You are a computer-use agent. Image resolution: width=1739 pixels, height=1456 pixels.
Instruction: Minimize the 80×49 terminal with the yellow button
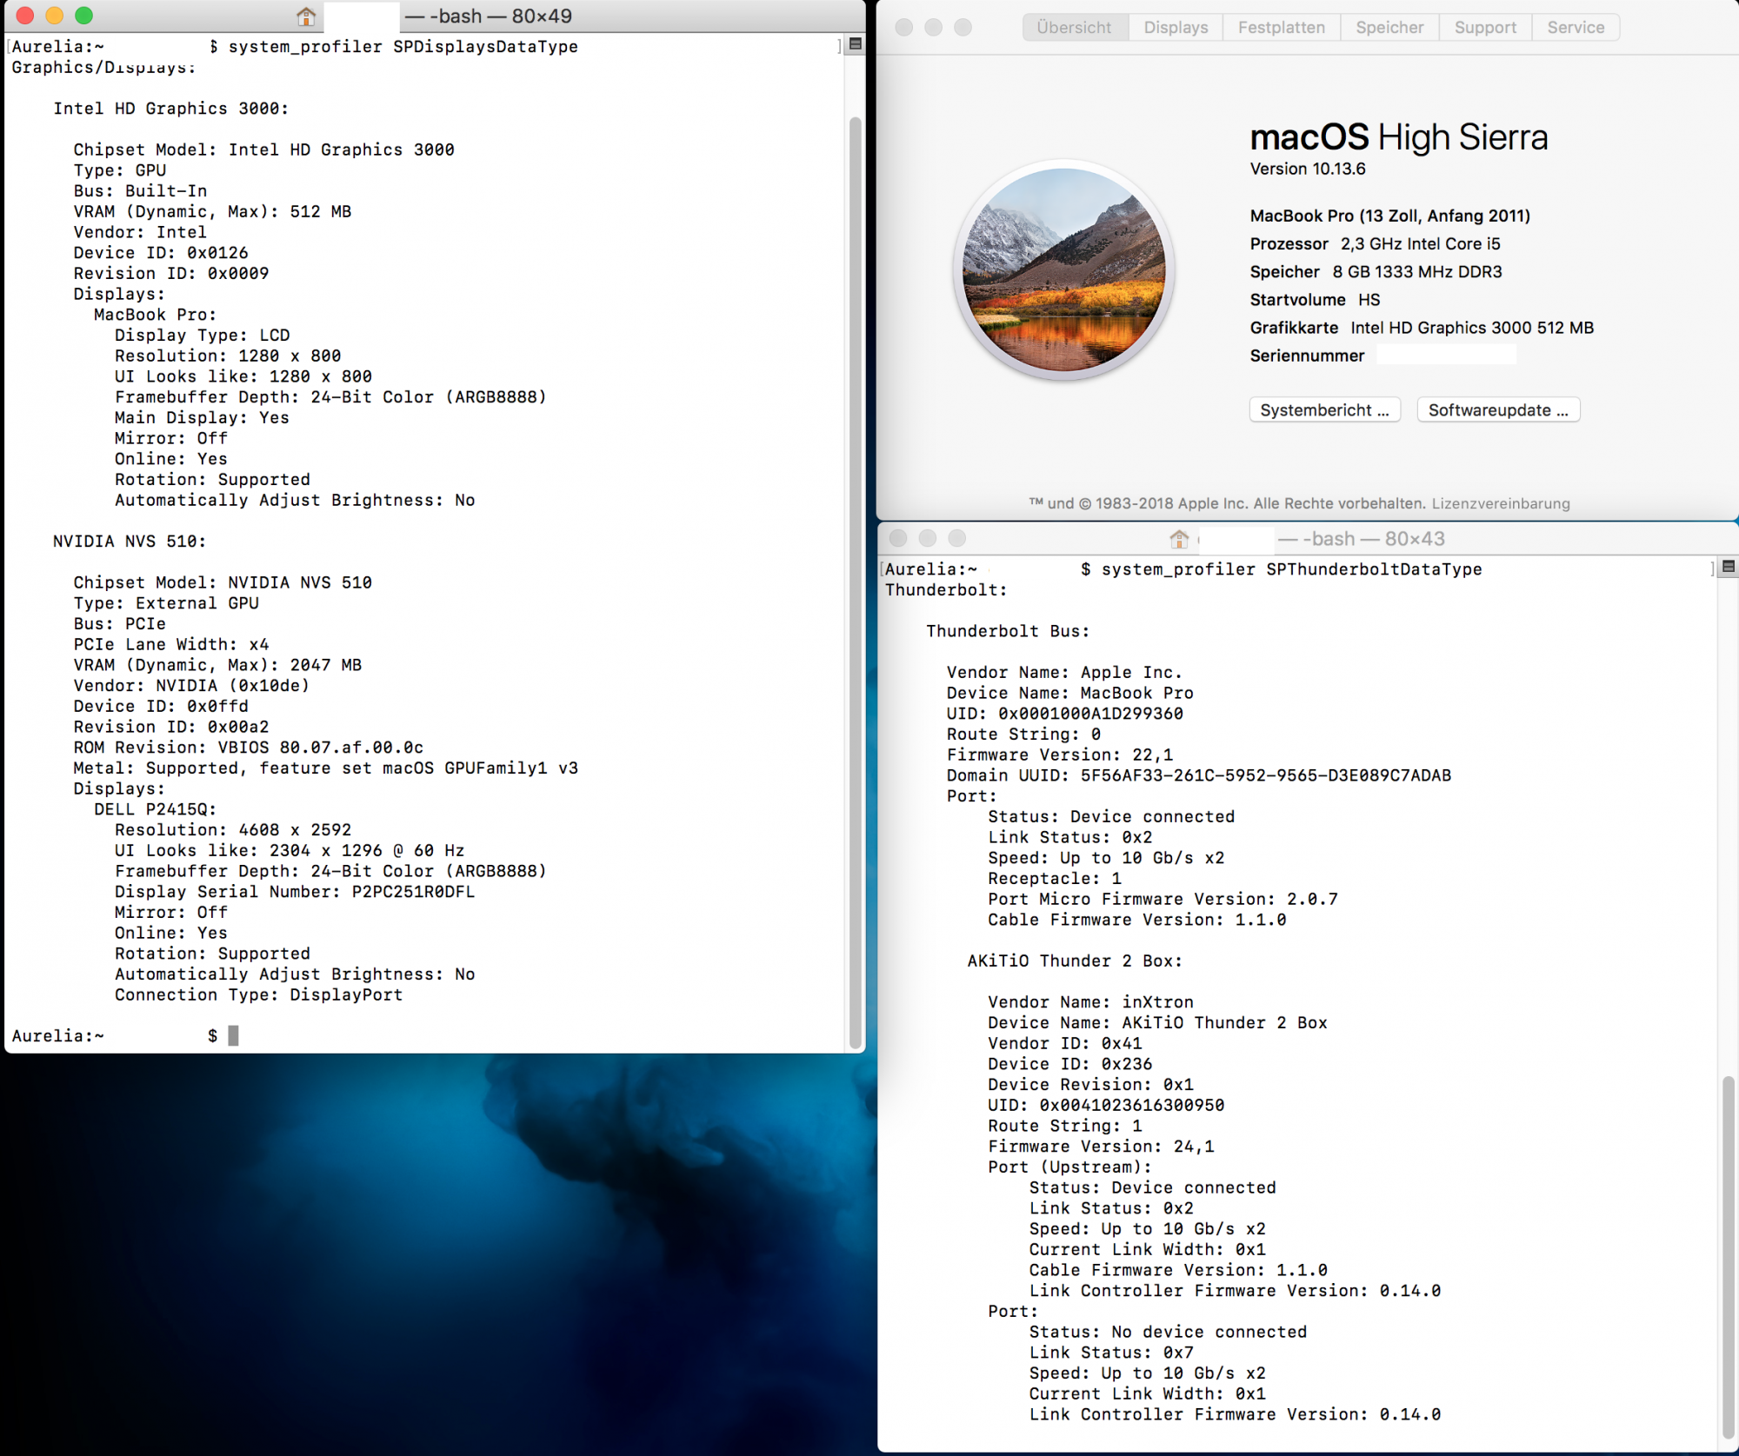54,16
